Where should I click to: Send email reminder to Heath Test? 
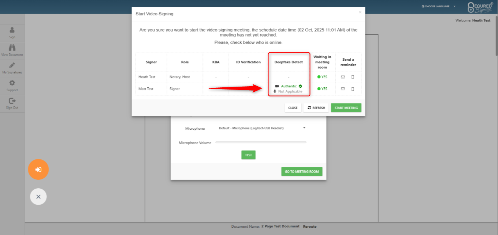[x=343, y=77]
